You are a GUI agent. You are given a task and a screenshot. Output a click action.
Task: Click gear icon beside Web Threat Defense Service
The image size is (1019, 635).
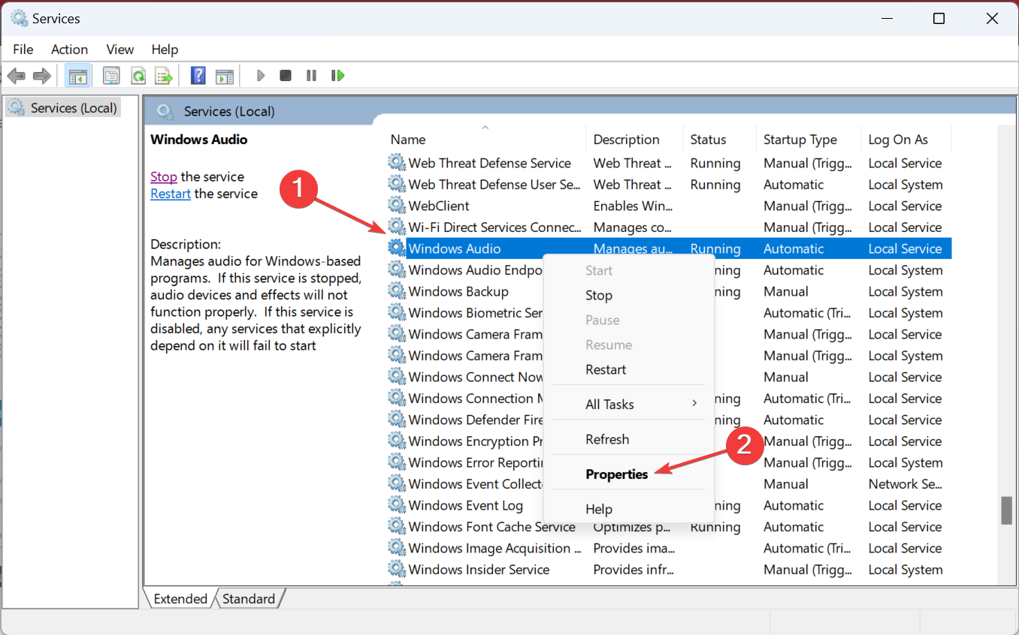pyautogui.click(x=396, y=163)
